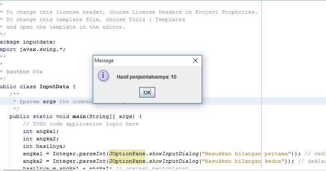Screen dimensions: 326x171
Task: Click 'package inputdata;' line in the editor
Action: [28, 42]
